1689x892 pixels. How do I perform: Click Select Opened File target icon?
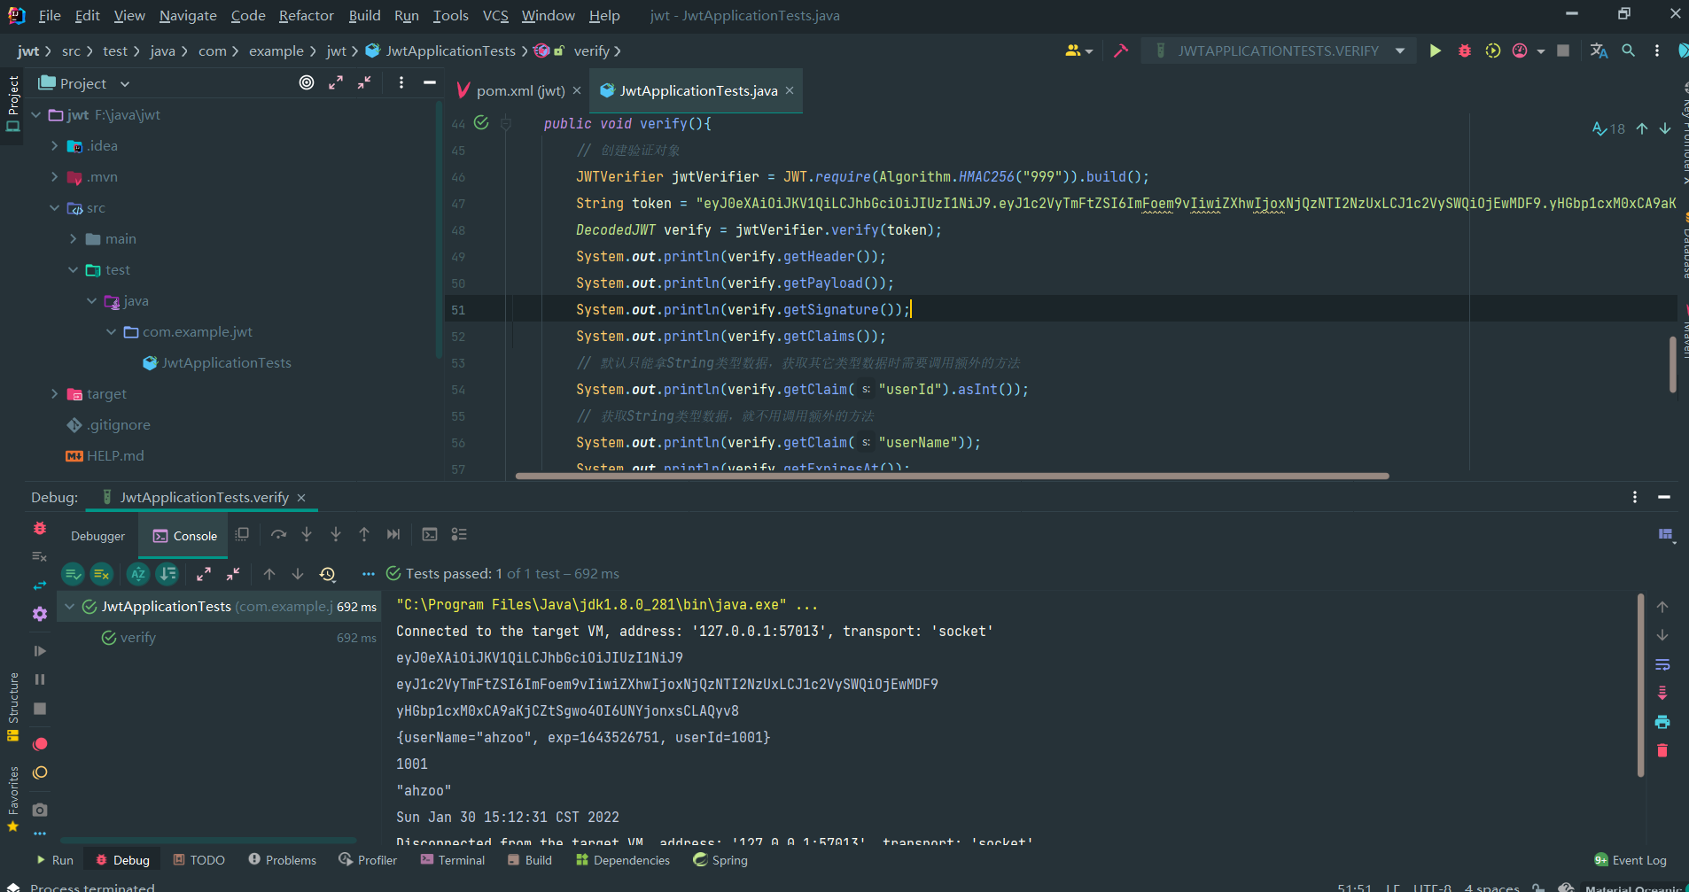point(307,82)
